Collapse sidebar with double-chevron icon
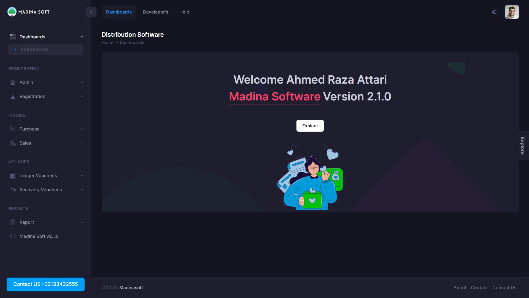This screenshot has height=298, width=529. (91, 12)
